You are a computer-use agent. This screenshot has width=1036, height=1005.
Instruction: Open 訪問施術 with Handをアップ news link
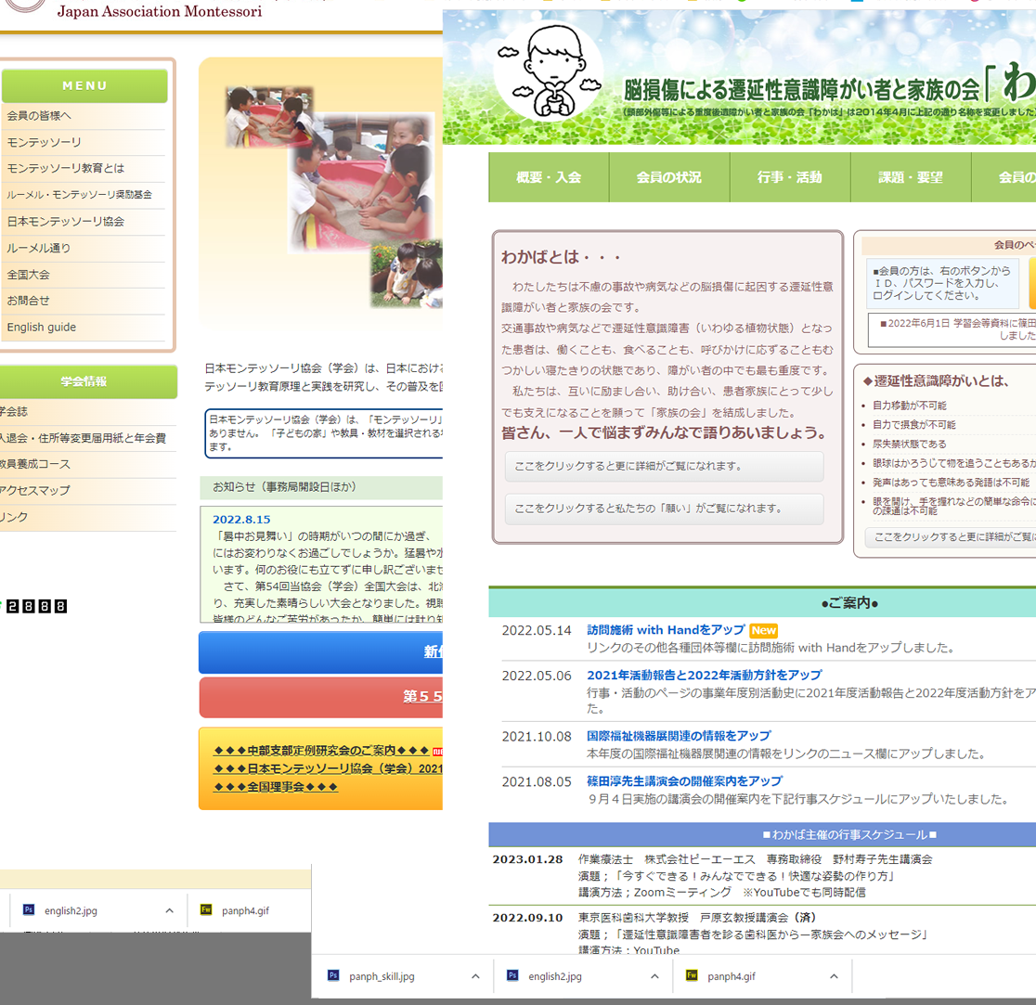coord(666,630)
